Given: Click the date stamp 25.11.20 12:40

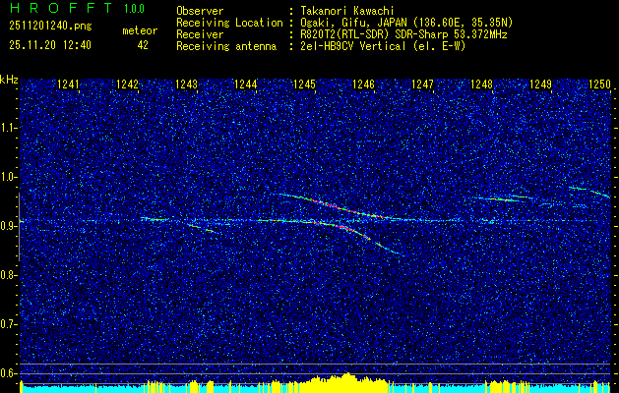Looking at the screenshot, I should coord(50,45).
